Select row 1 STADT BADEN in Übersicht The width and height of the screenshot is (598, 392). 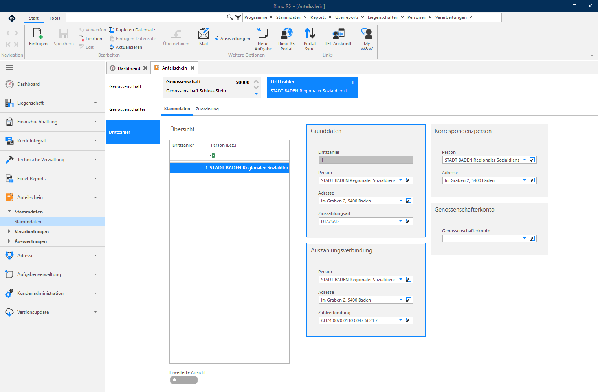229,168
